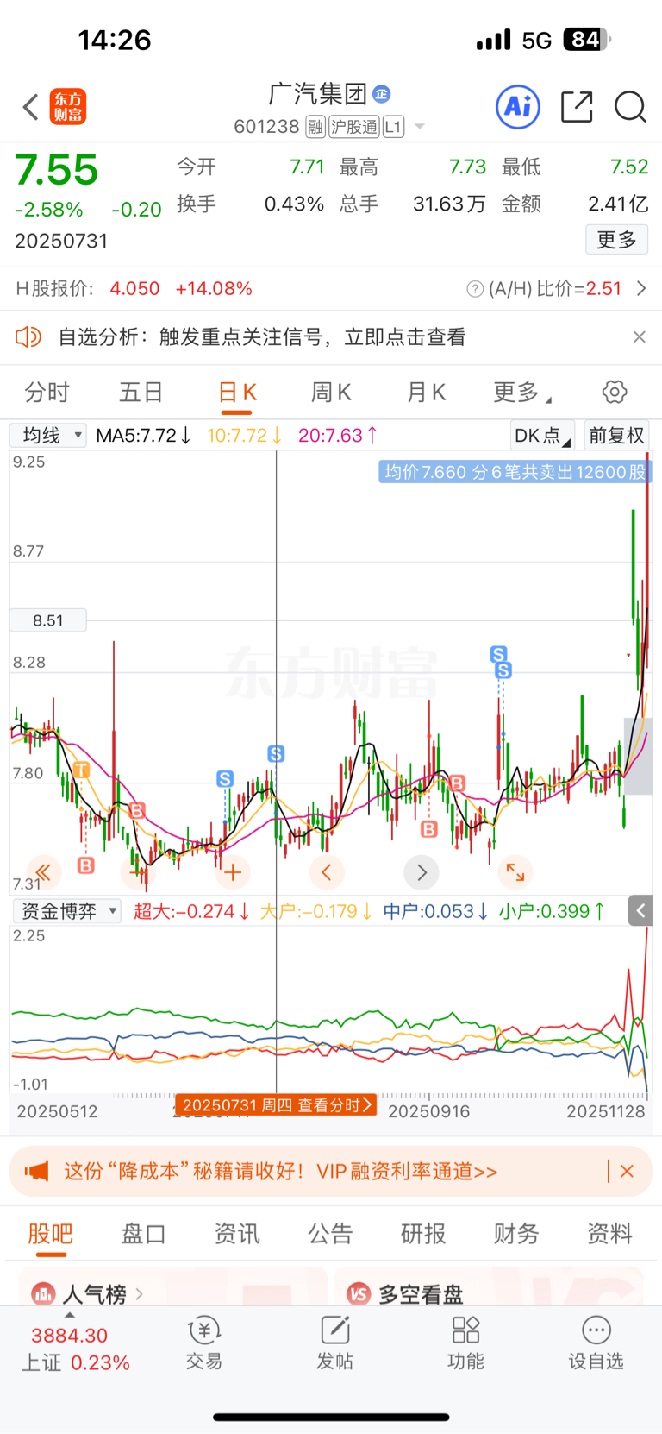The image size is (662, 1434).
Task: Switch to the 研报 tab
Action: pos(423,1234)
